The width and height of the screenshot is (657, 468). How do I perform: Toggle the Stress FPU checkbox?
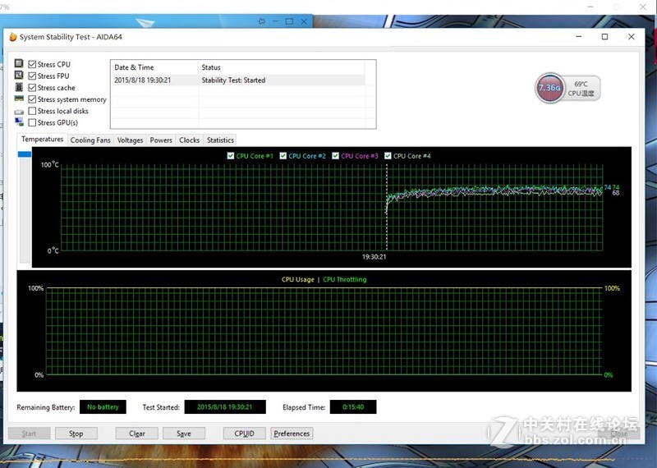point(32,76)
